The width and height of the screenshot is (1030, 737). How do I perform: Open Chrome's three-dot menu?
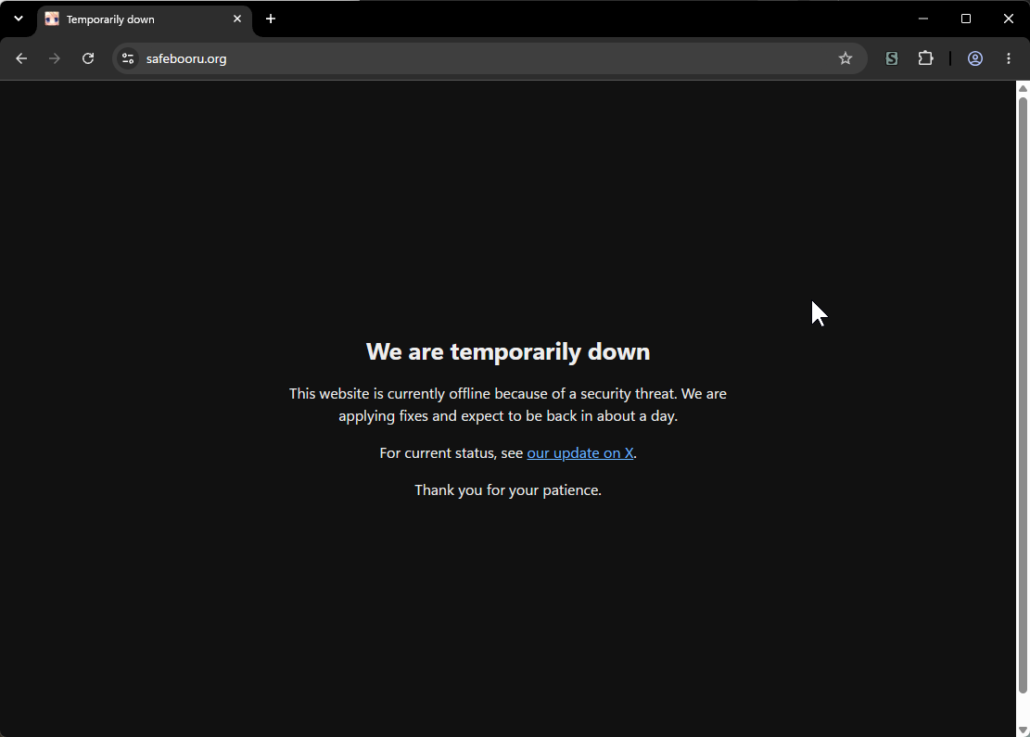pyautogui.click(x=1009, y=58)
